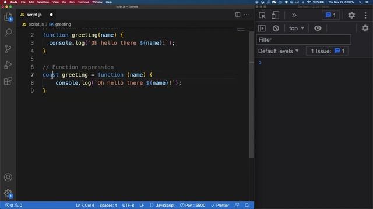Open the Run and Debug view

coord(8,64)
